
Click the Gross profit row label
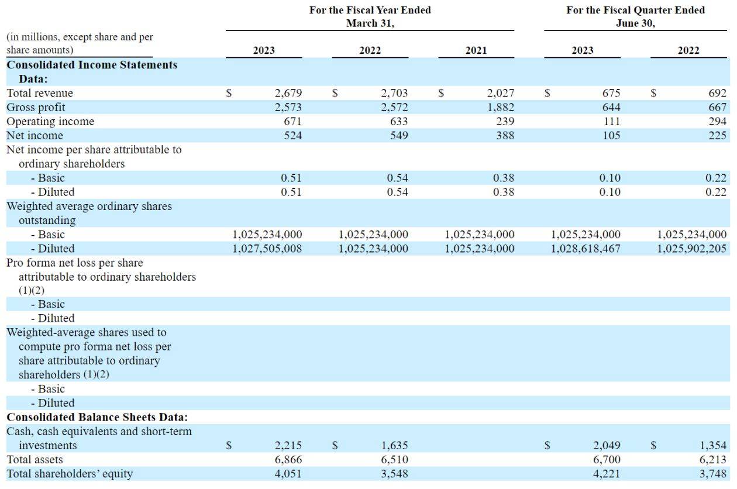(36, 107)
